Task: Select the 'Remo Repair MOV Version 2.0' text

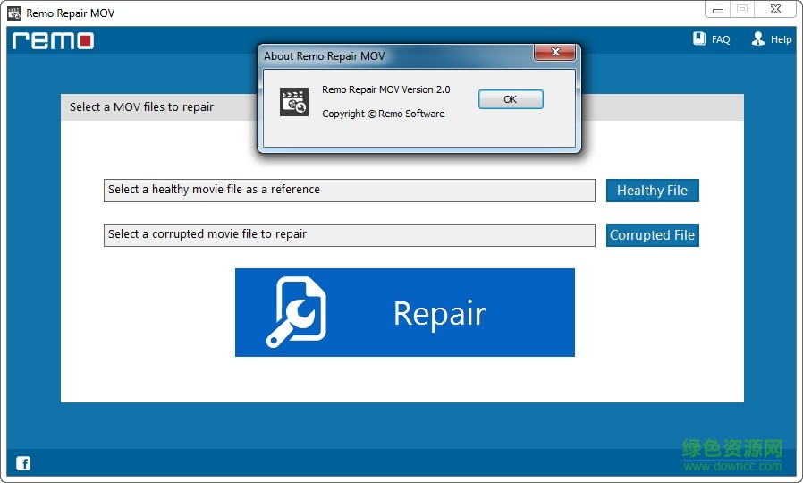Action: [x=385, y=89]
